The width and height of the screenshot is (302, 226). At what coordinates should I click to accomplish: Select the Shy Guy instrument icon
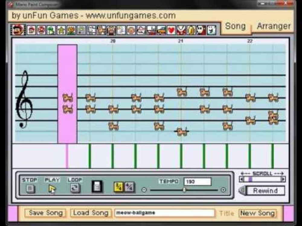point(201,30)
